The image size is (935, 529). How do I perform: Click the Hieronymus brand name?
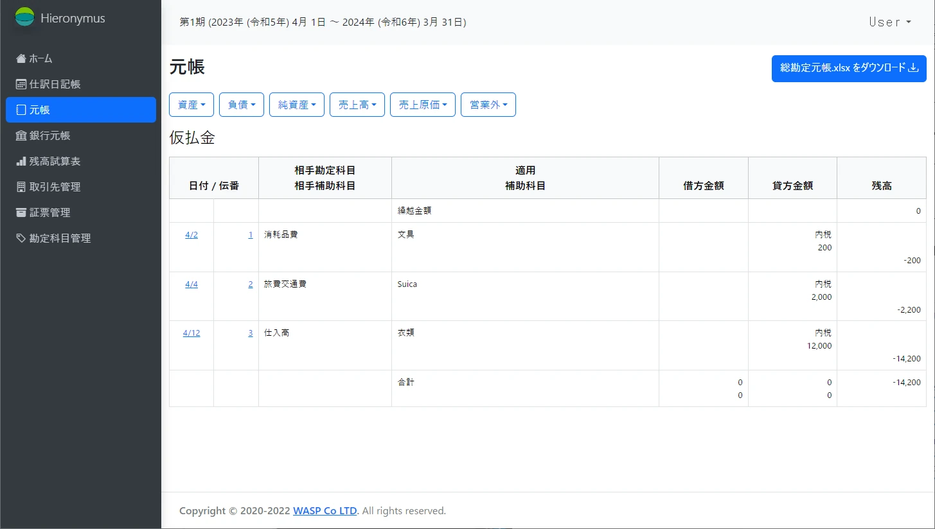tap(73, 18)
